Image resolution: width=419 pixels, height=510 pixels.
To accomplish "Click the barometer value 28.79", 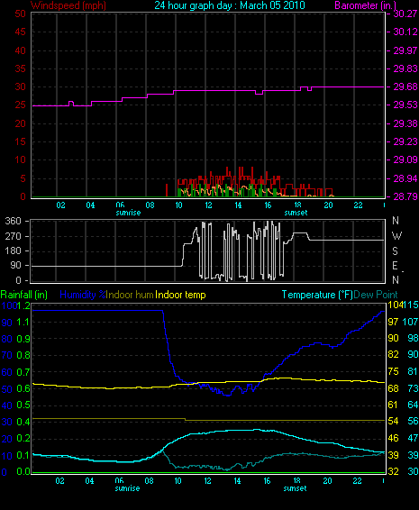I will 405,196.
